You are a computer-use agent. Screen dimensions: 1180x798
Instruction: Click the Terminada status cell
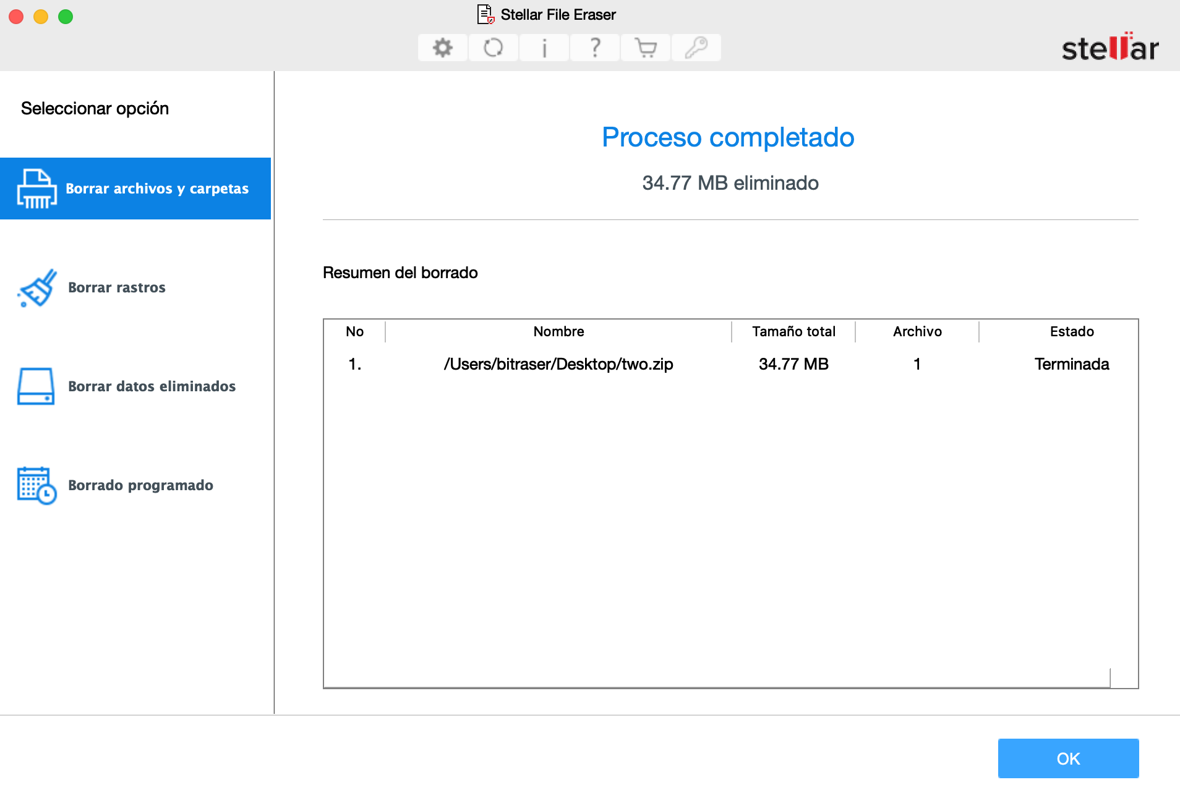tap(1072, 364)
